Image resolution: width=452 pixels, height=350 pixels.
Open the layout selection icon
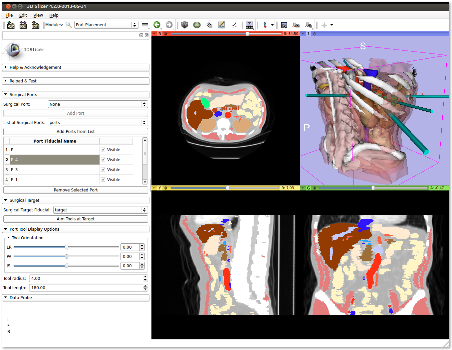tap(249, 25)
